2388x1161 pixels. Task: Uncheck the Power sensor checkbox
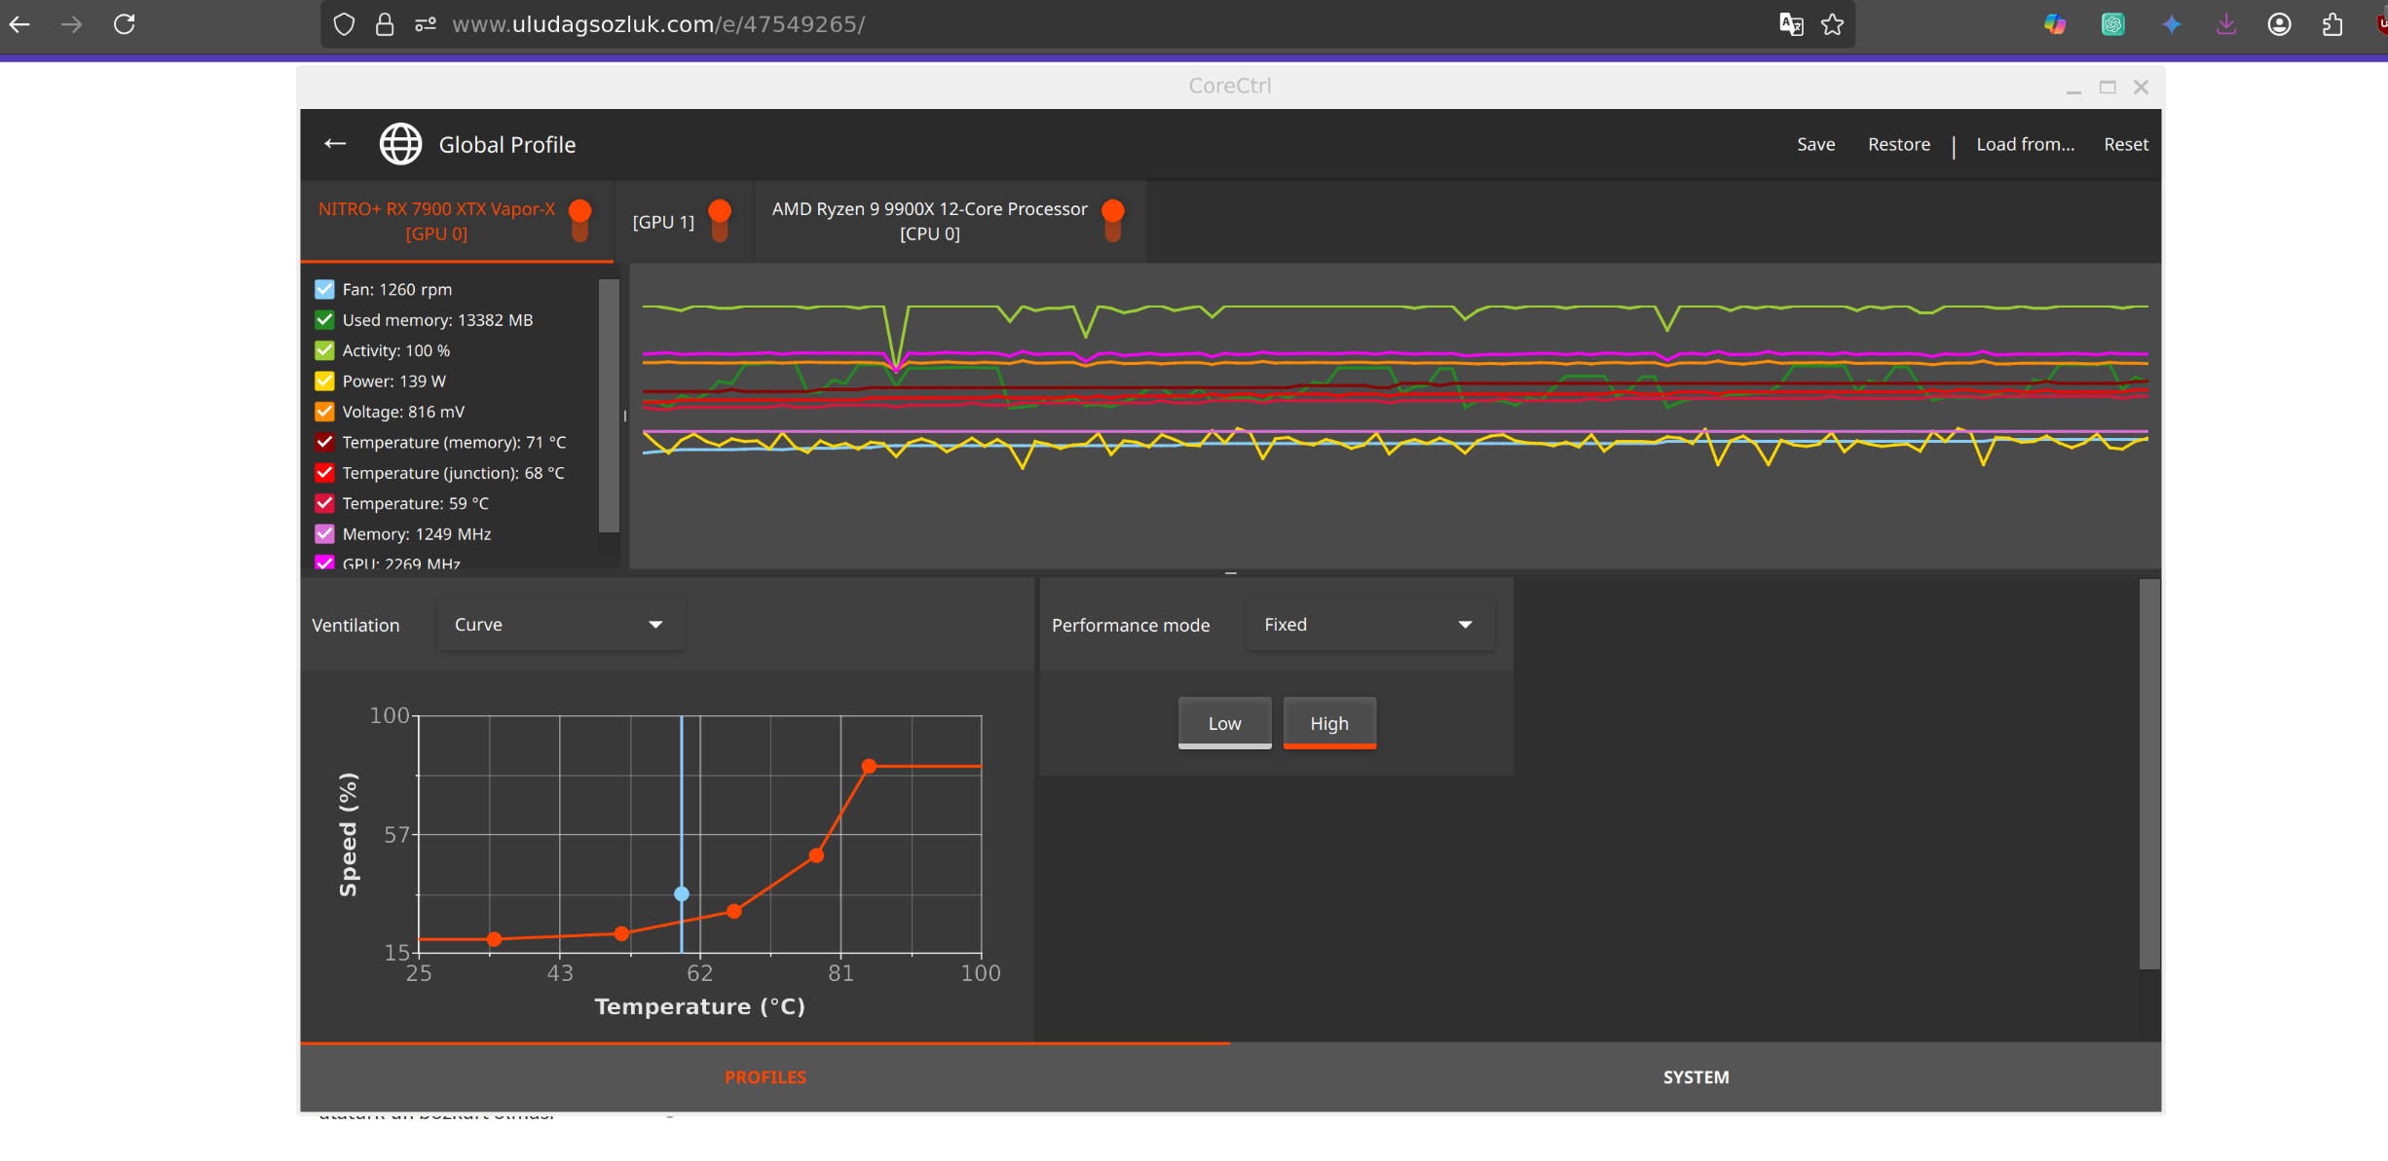(325, 381)
